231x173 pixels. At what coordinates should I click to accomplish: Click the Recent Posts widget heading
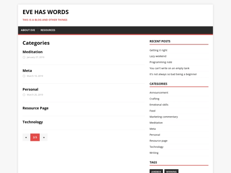click(160, 41)
